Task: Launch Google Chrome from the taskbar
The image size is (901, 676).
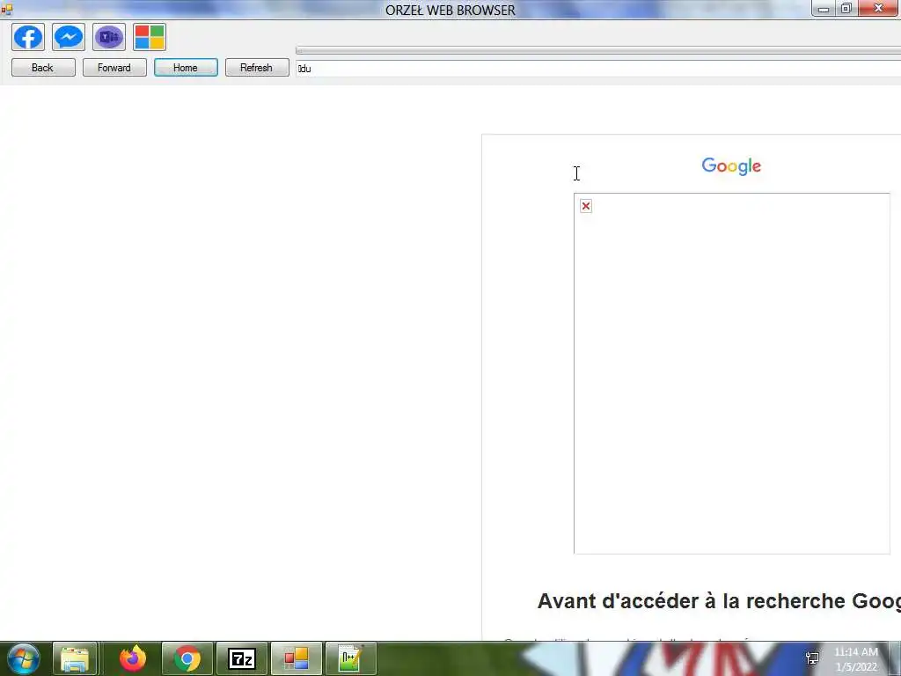Action: [x=187, y=658]
